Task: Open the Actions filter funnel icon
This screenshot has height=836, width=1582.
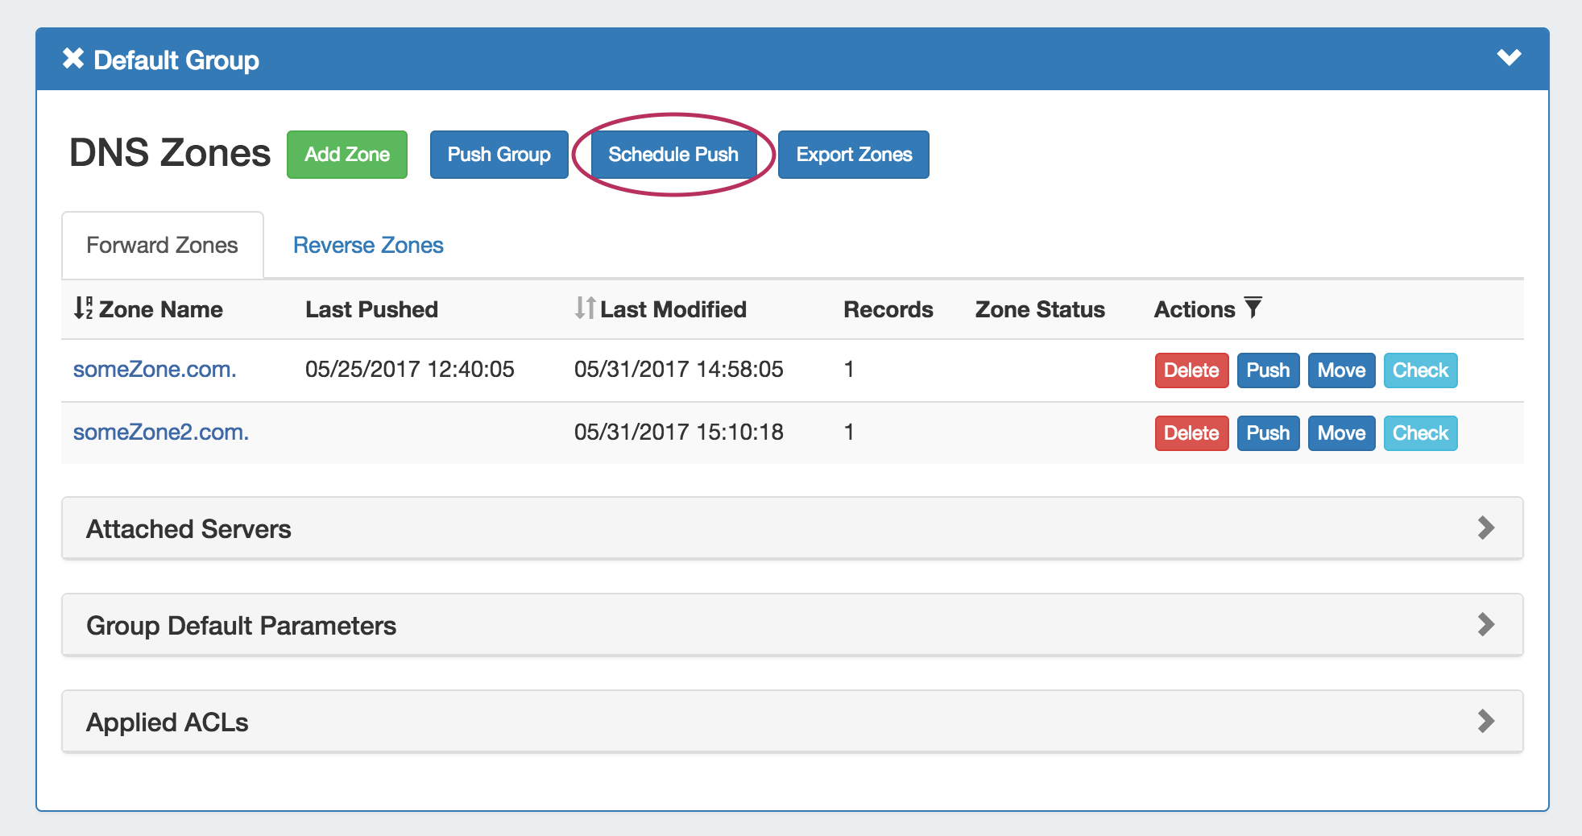Action: [x=1253, y=308]
